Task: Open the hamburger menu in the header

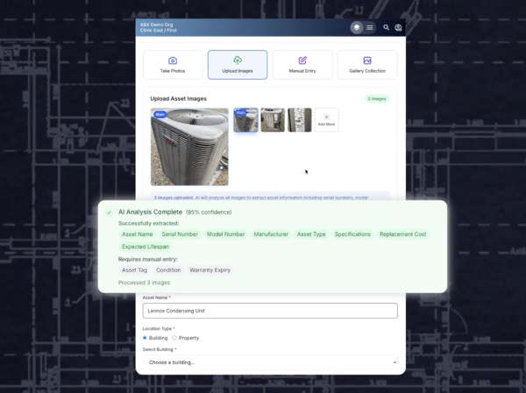Action: (x=370, y=27)
